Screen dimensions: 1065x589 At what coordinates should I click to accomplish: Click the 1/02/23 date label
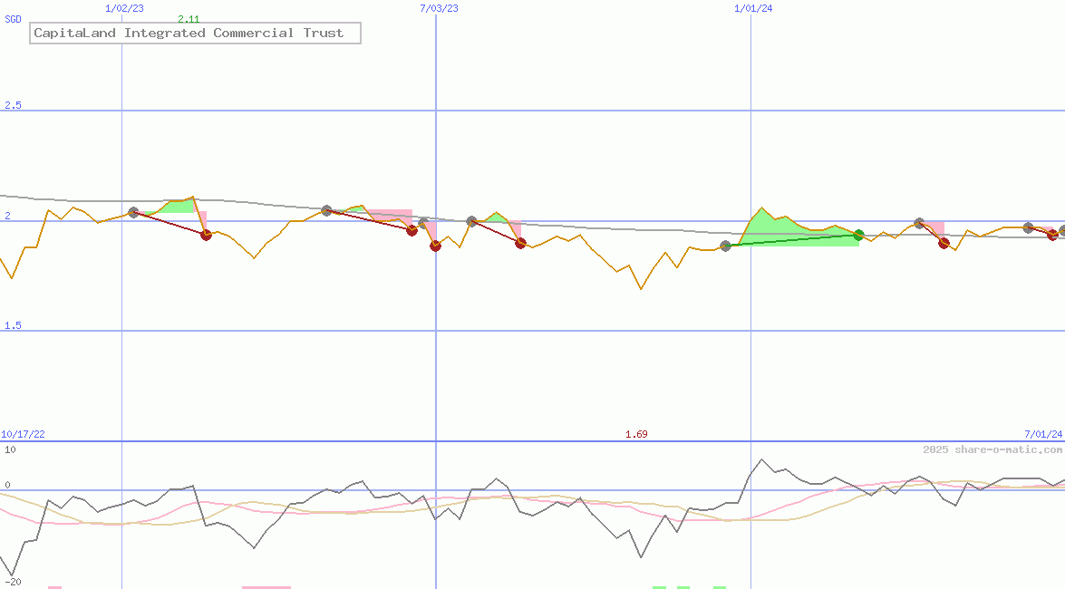pos(124,8)
